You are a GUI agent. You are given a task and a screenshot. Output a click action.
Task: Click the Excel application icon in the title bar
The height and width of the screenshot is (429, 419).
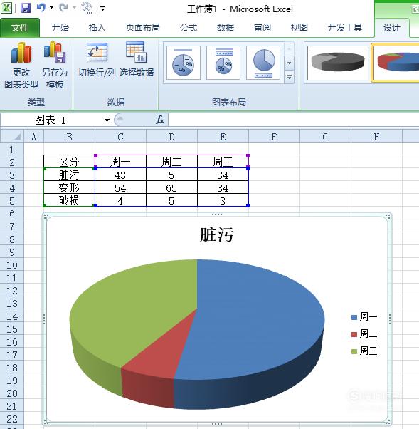6,8
